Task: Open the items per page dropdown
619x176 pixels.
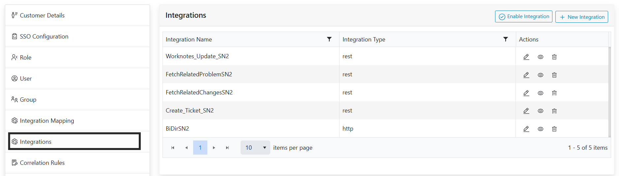Action: pyautogui.click(x=255, y=148)
